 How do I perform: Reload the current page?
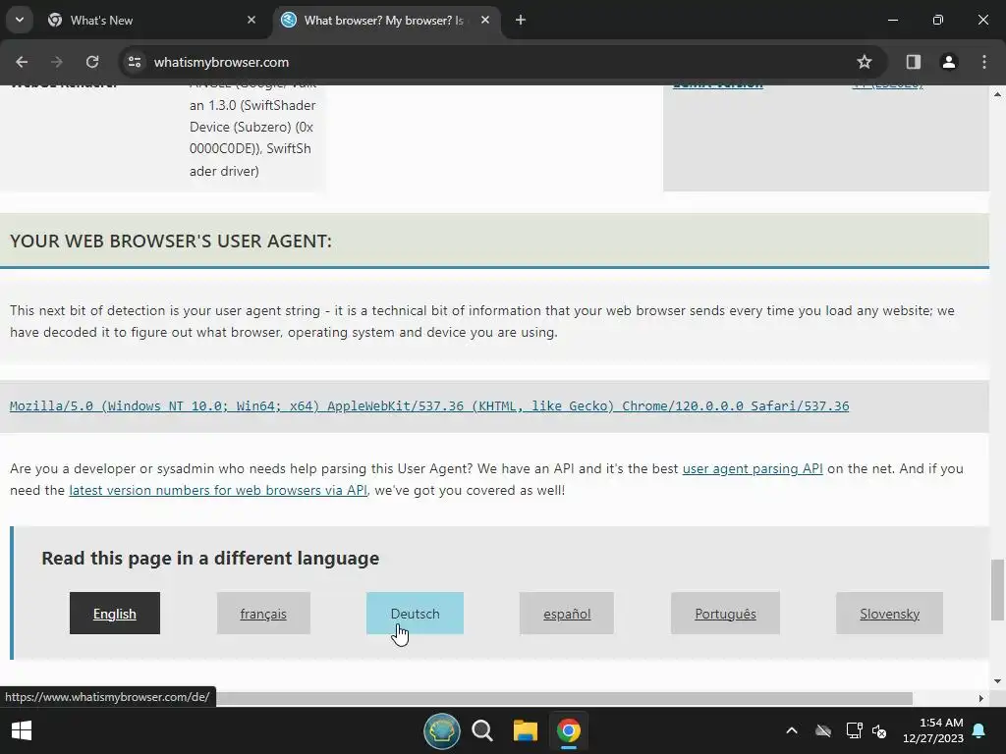tap(92, 62)
